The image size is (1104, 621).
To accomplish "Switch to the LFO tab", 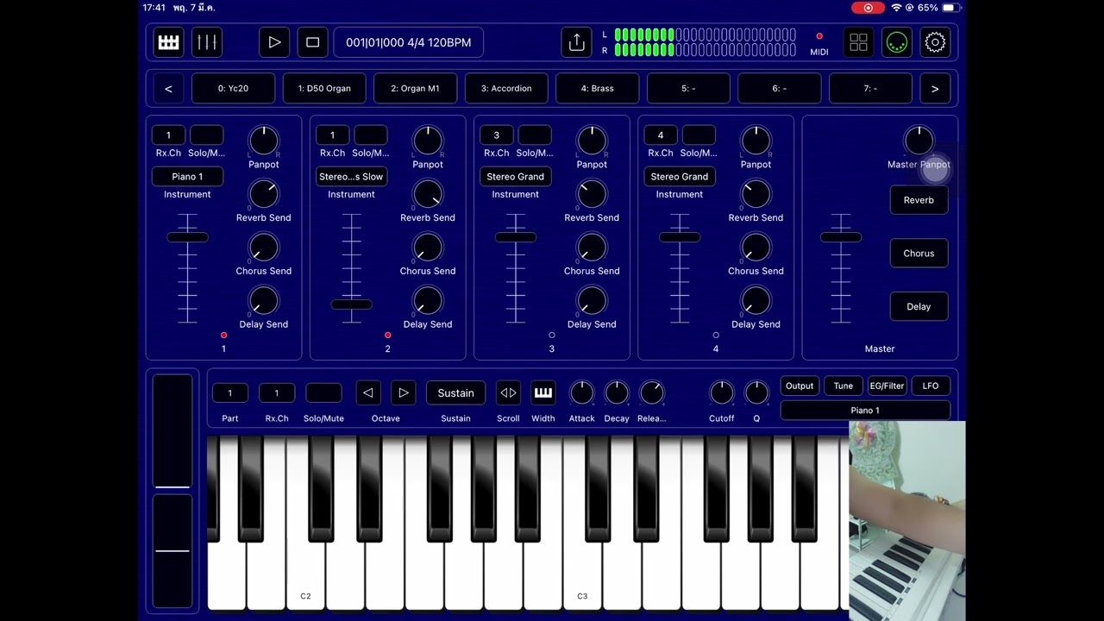I will click(x=931, y=386).
